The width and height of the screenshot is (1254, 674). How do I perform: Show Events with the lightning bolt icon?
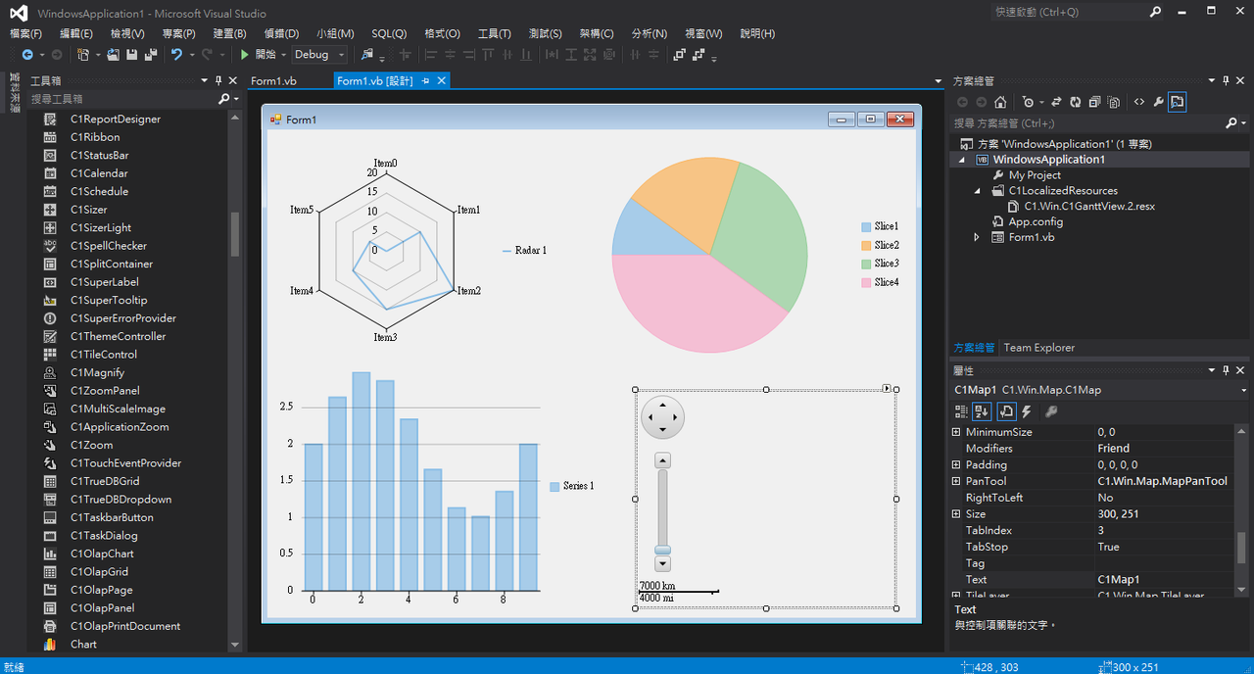(x=1027, y=411)
